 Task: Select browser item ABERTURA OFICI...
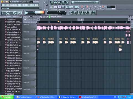coord(14,22)
